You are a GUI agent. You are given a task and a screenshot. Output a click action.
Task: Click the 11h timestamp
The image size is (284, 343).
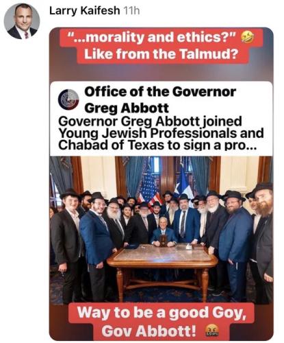click(131, 11)
